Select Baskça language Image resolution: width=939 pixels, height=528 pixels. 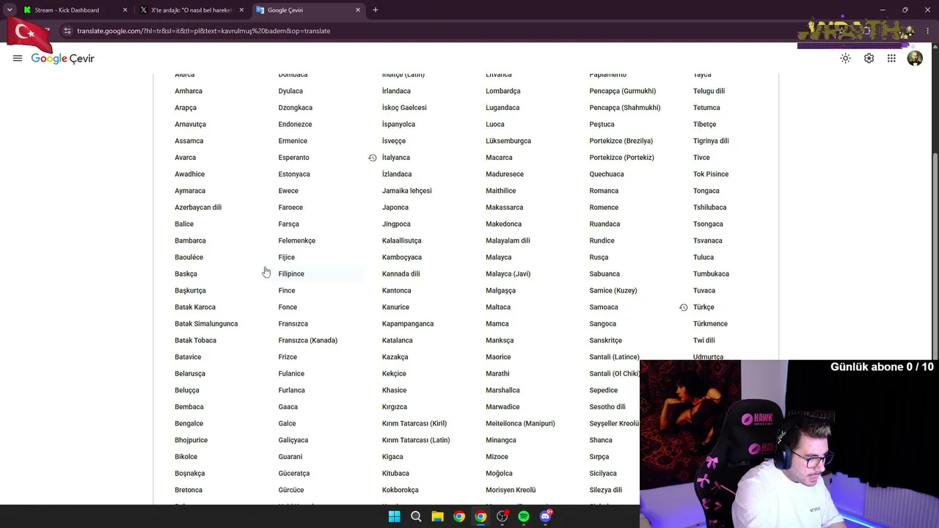(x=186, y=274)
